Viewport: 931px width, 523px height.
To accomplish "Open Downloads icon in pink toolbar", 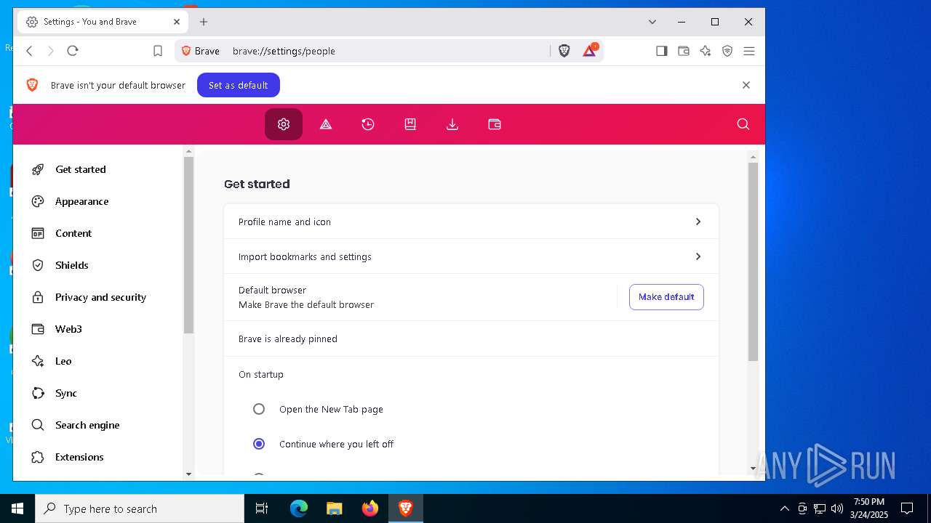I will (x=452, y=124).
